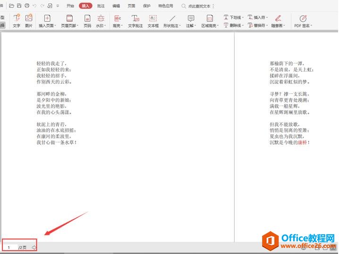Open the 注解 note dropdown
Image resolution: width=339 pixels, height=254 pixels.
pyautogui.click(x=191, y=21)
